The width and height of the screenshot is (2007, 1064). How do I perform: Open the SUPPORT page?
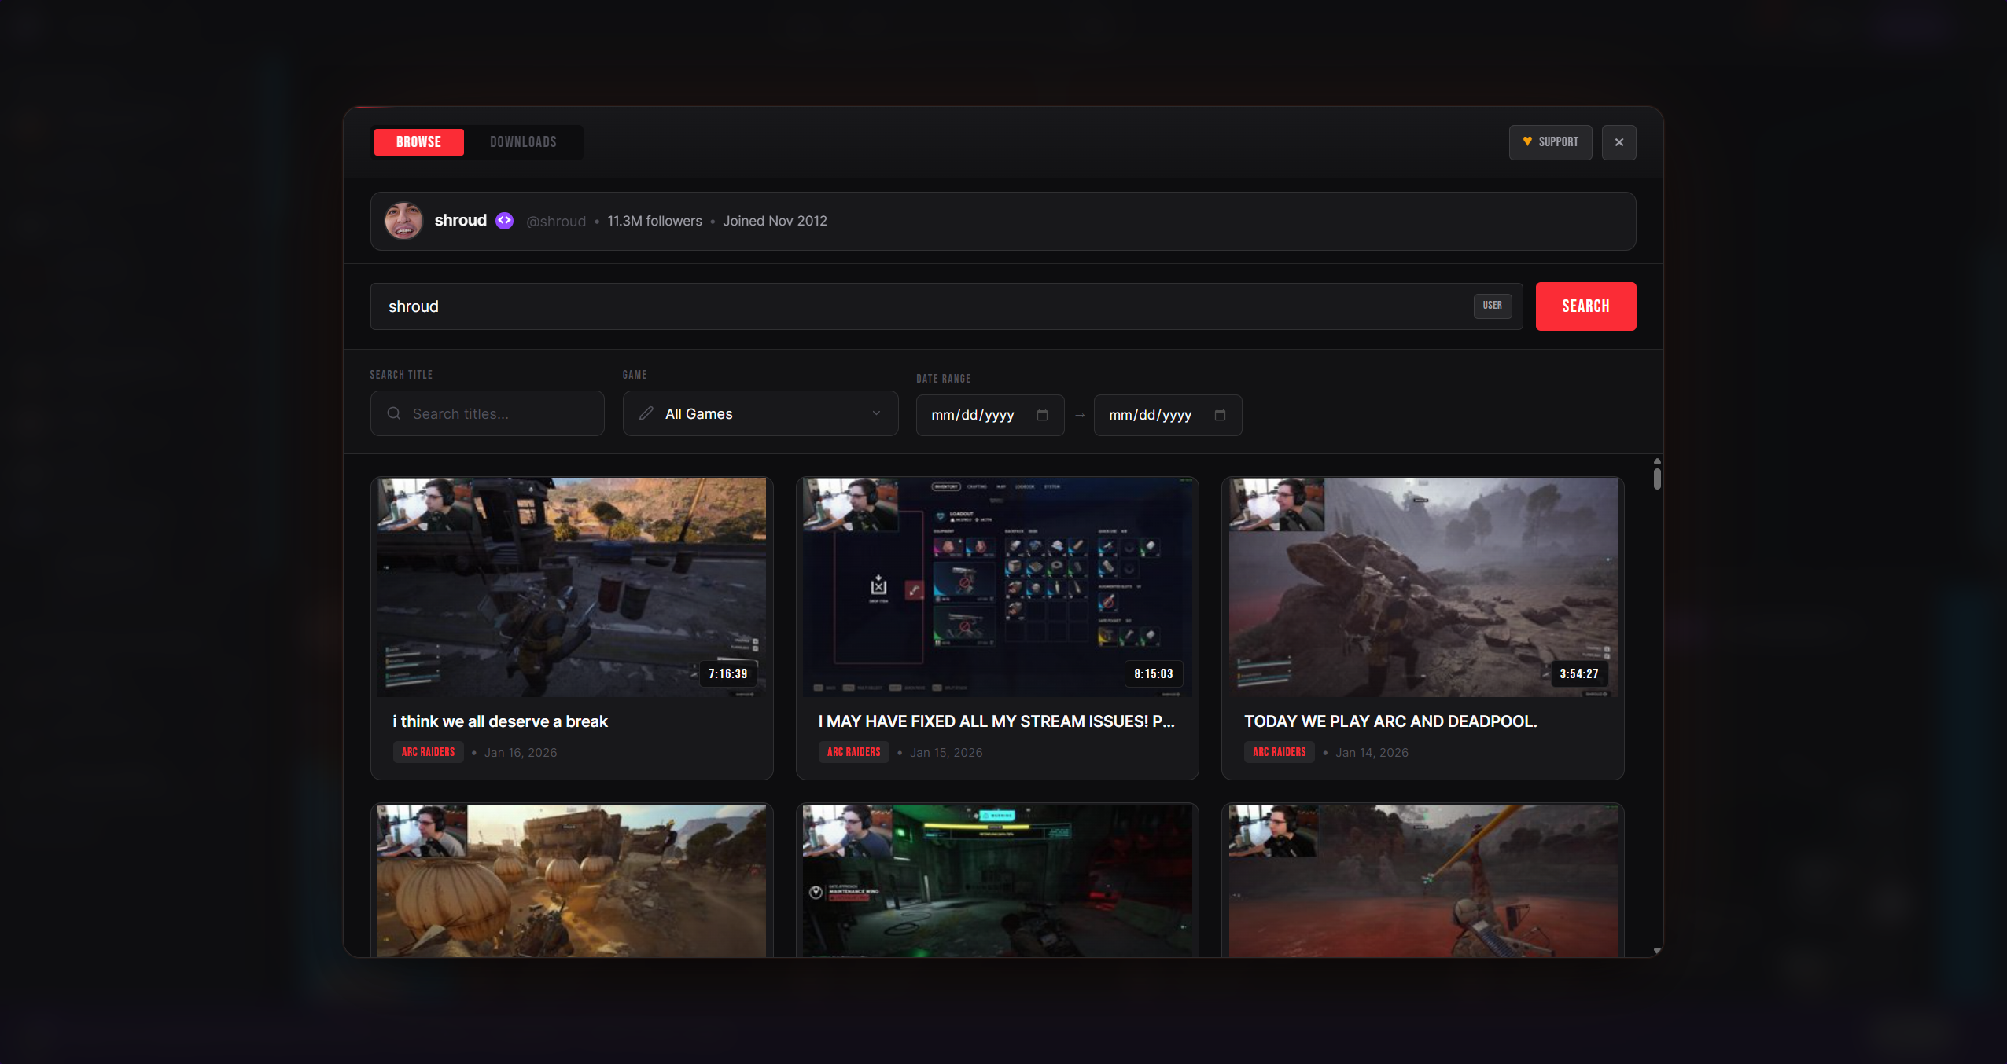coord(1550,142)
